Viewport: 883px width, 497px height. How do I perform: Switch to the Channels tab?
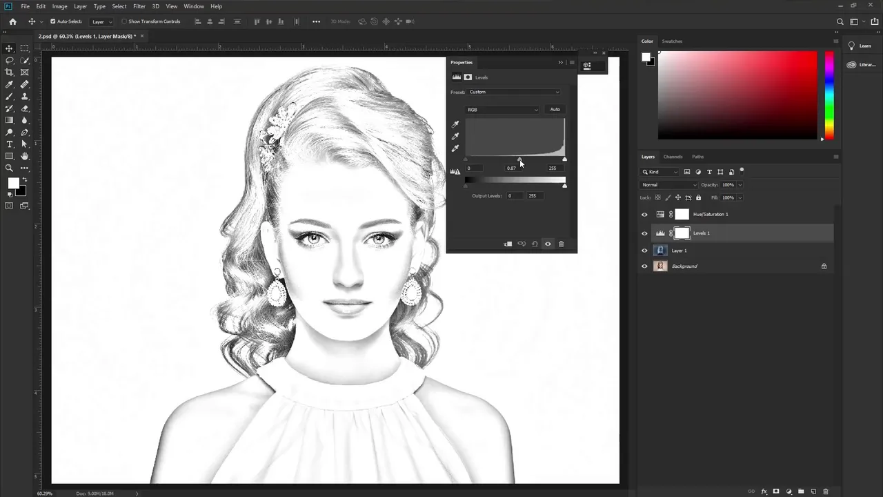[x=673, y=157]
